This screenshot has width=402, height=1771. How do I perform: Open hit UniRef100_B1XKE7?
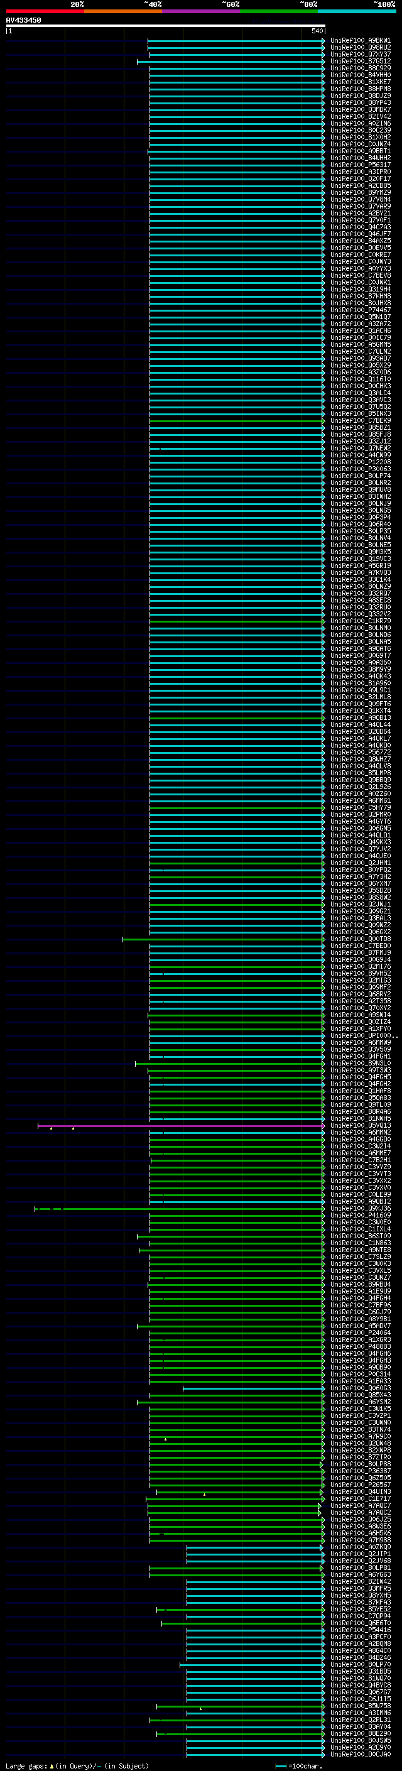[361, 82]
